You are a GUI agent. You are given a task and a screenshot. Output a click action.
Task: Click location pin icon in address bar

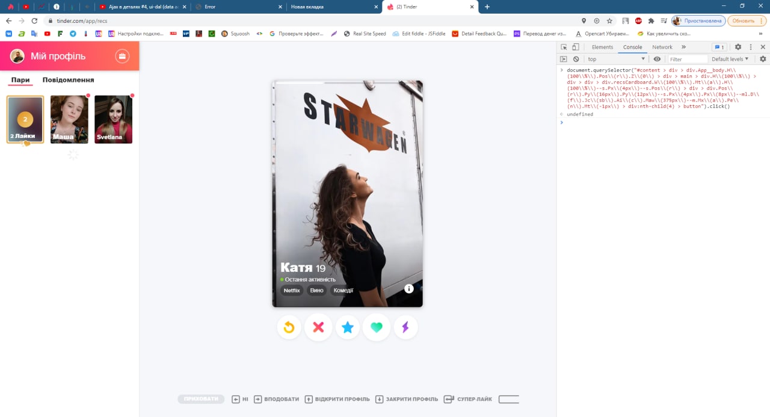click(x=584, y=20)
